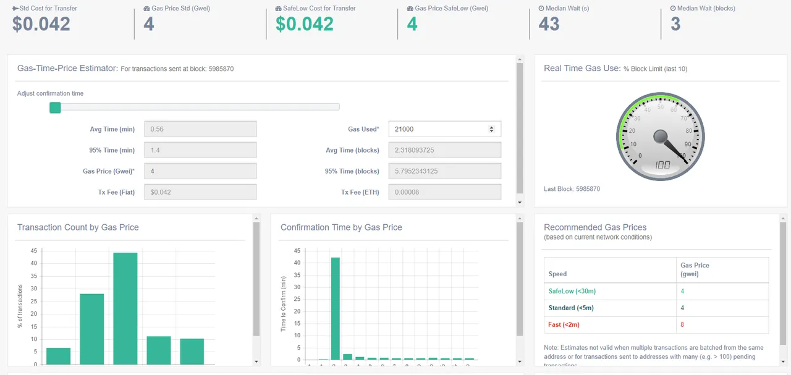
Task: Click the clock icon beside Median Wait (blocks)
Action: (x=673, y=9)
